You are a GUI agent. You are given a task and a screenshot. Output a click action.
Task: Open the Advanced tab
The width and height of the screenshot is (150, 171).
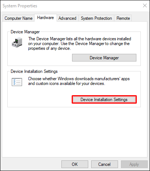point(67,18)
